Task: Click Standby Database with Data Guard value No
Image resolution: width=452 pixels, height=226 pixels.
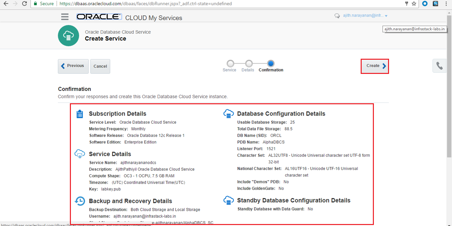Action: click(x=310, y=209)
